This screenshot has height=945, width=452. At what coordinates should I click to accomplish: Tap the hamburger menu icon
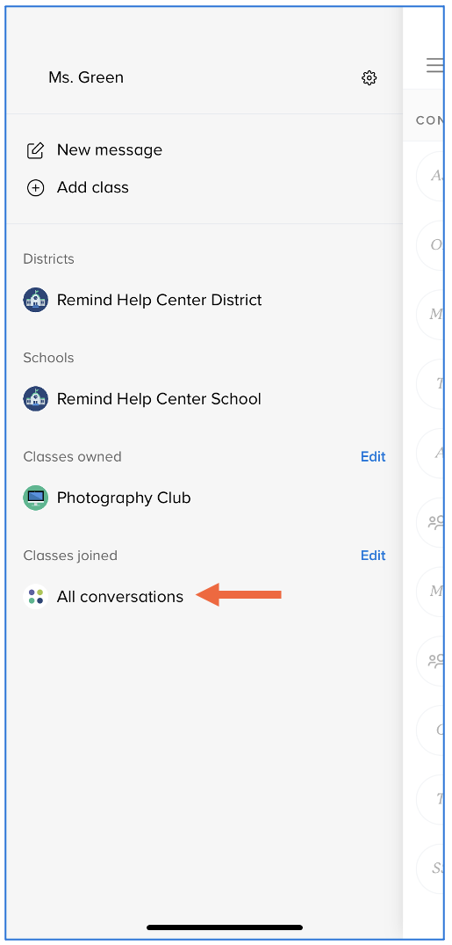[435, 65]
